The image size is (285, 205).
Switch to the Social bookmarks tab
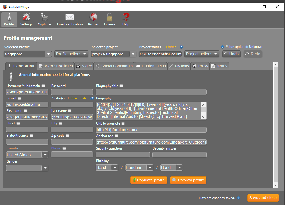click(x=114, y=66)
